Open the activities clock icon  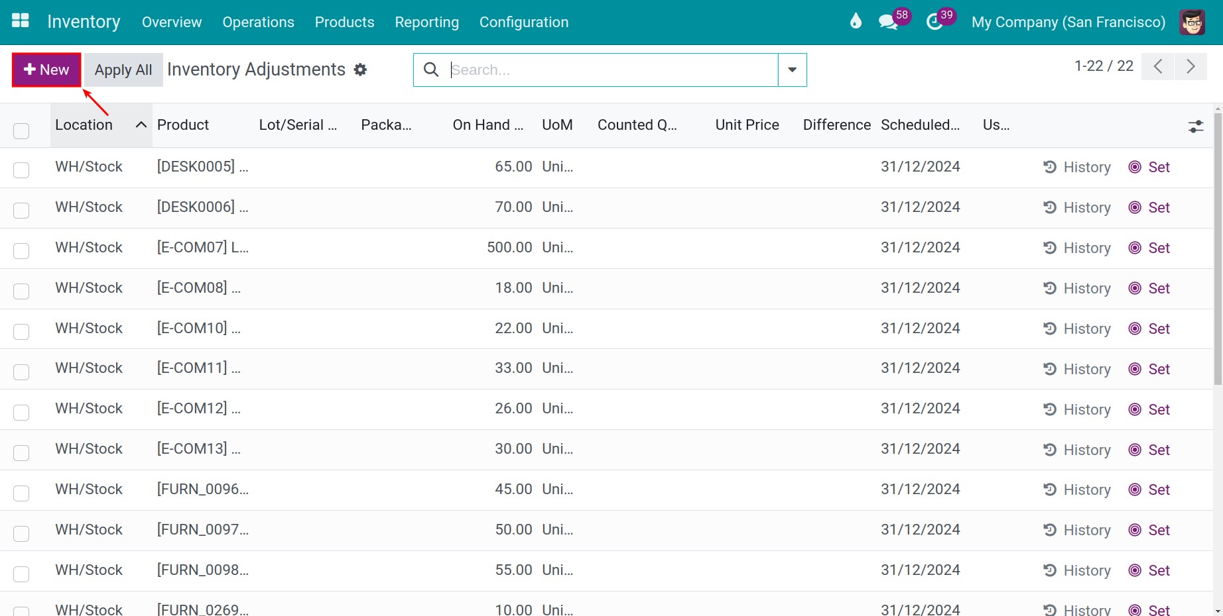click(x=934, y=23)
